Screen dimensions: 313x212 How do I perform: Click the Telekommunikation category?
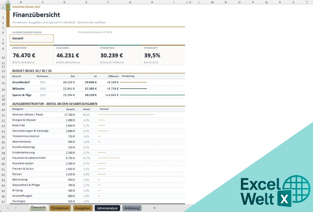[x=26, y=136]
